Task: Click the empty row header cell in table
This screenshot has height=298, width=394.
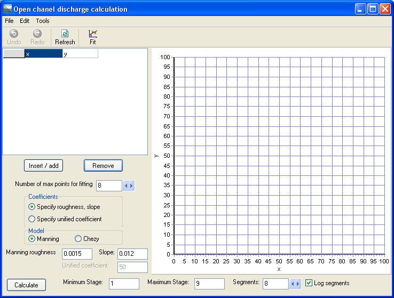Action: click(x=14, y=54)
